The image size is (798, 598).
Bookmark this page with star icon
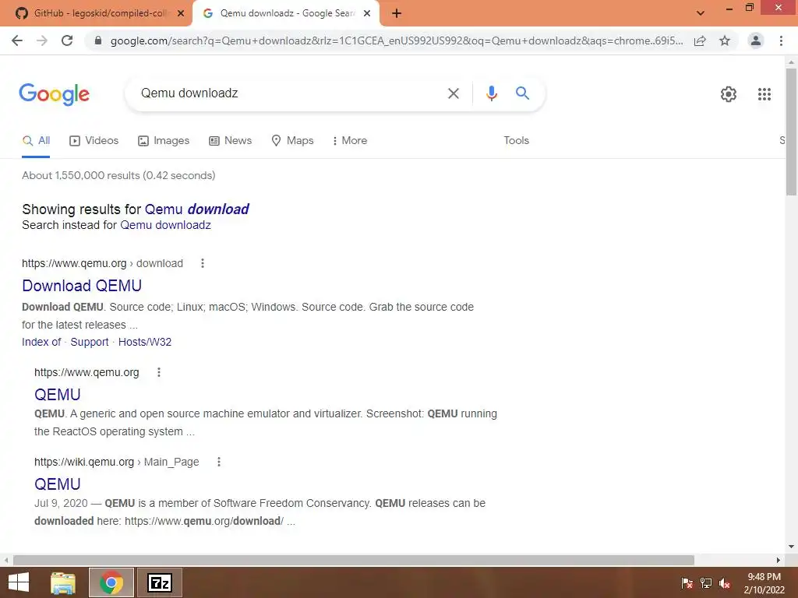tap(725, 40)
